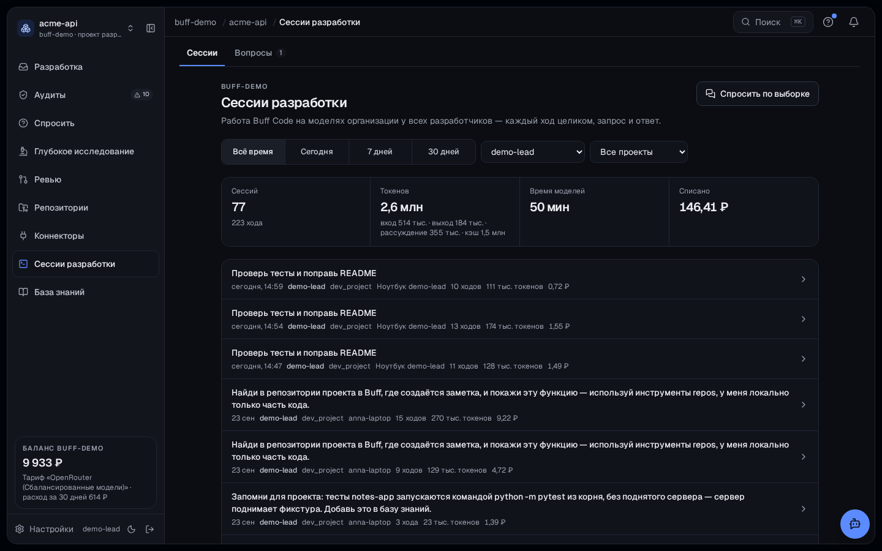
Task: Click the Разработка inbox icon
Action: pos(23,67)
